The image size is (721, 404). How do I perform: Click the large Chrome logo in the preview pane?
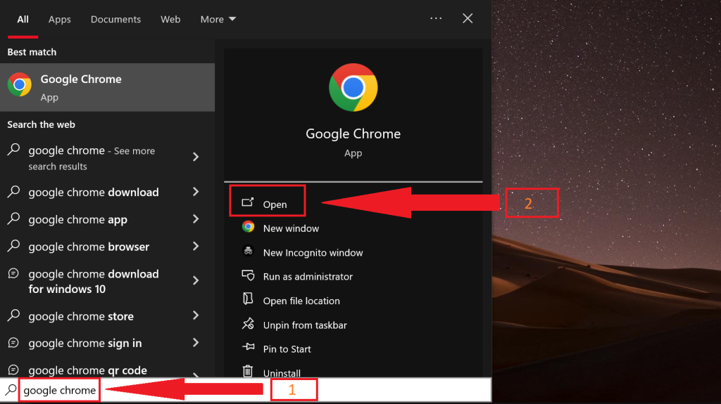click(x=353, y=88)
